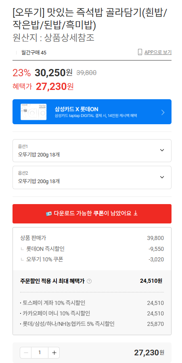Select 카카오페이 머니 10% 즉시할인 row

92,313
